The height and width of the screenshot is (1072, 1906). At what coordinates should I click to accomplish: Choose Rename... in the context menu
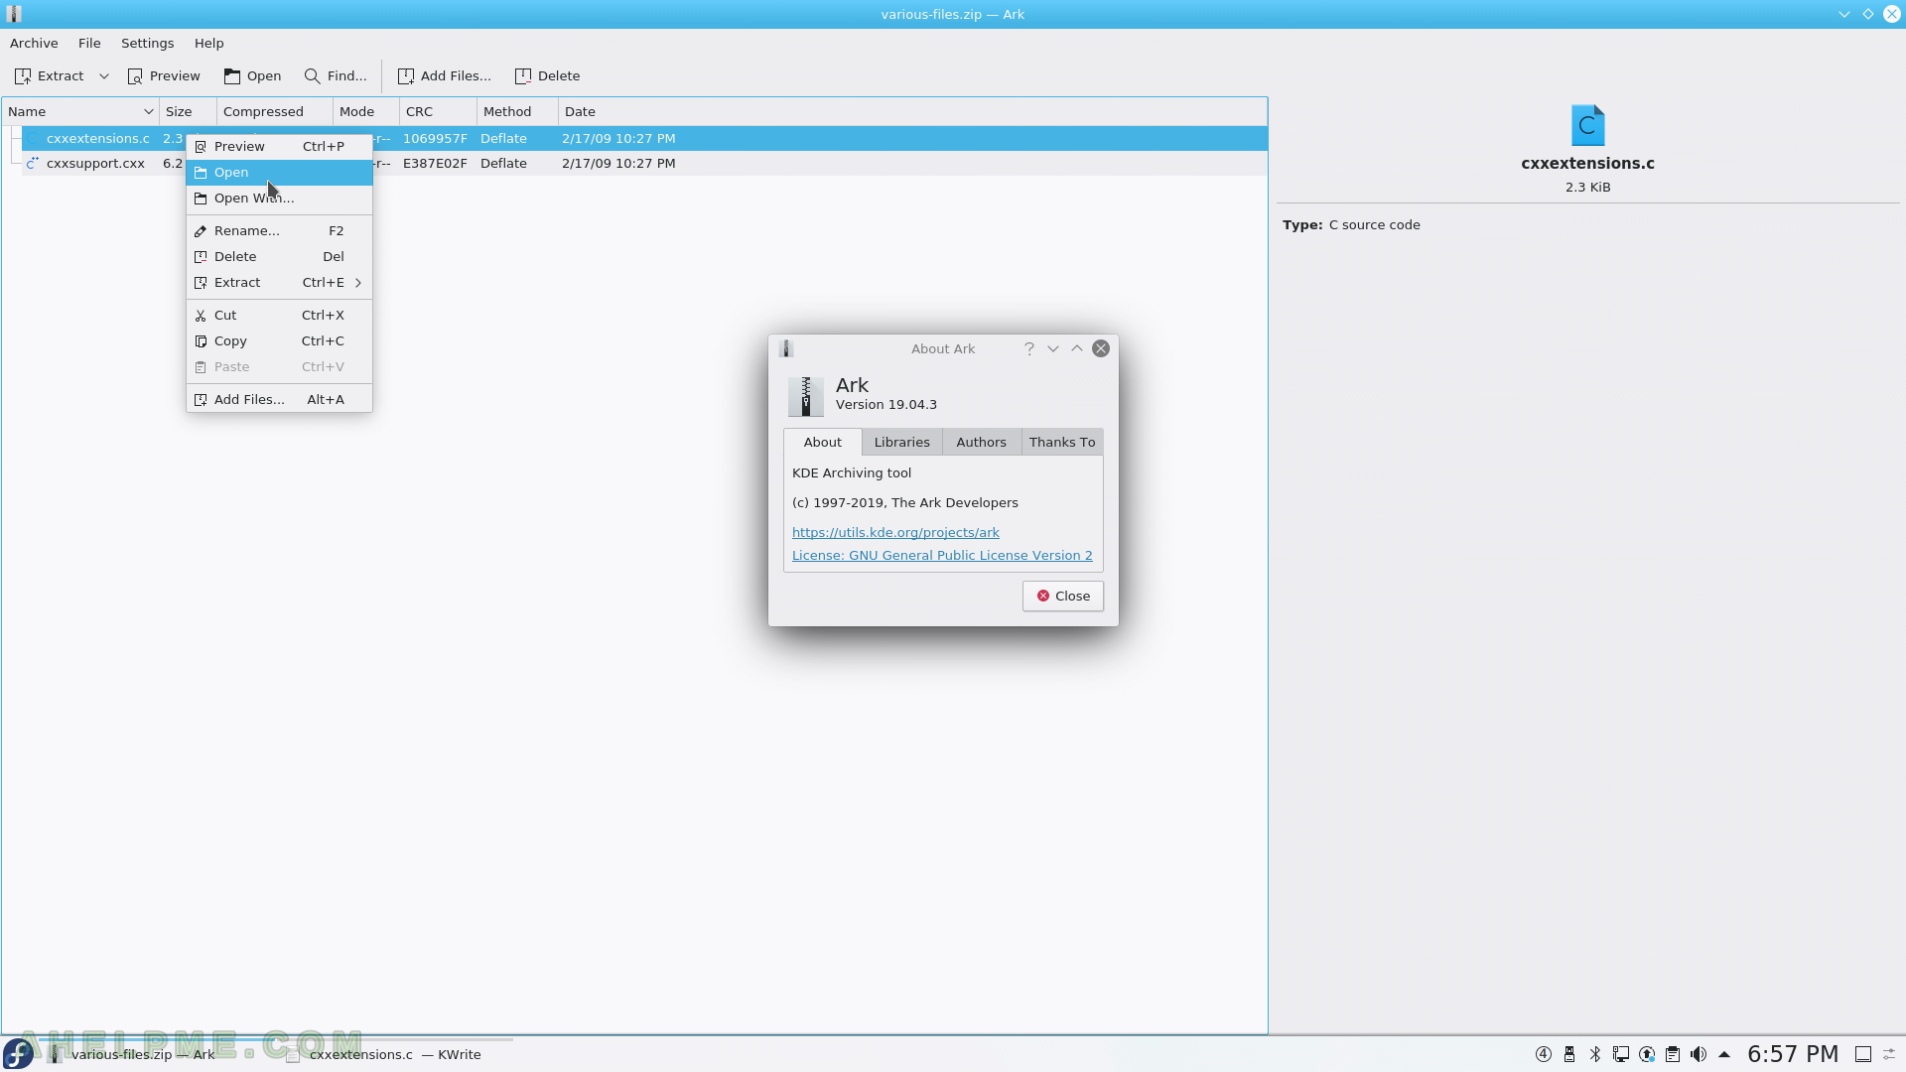pyautogui.click(x=279, y=231)
